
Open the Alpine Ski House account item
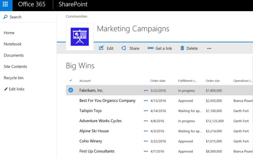click(94, 131)
